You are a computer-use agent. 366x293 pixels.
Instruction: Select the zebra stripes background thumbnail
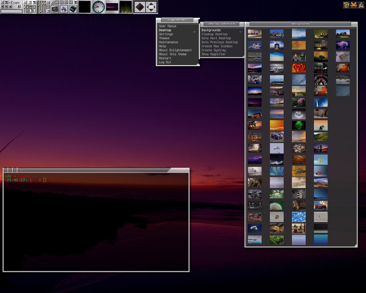point(299,194)
